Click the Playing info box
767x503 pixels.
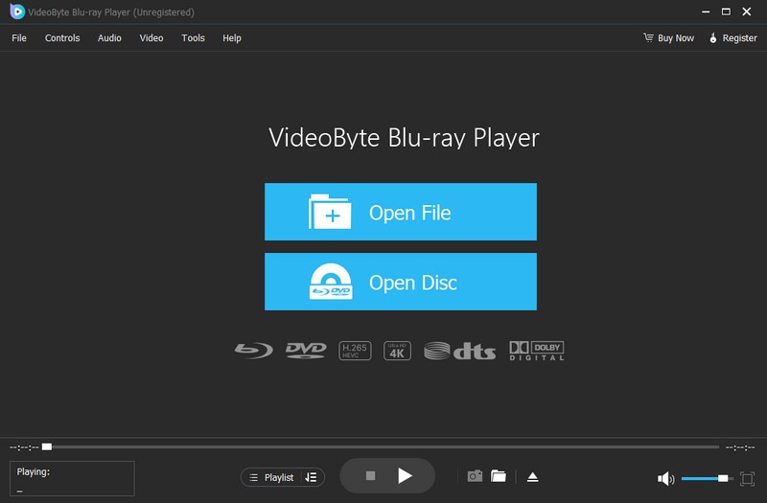(72, 478)
